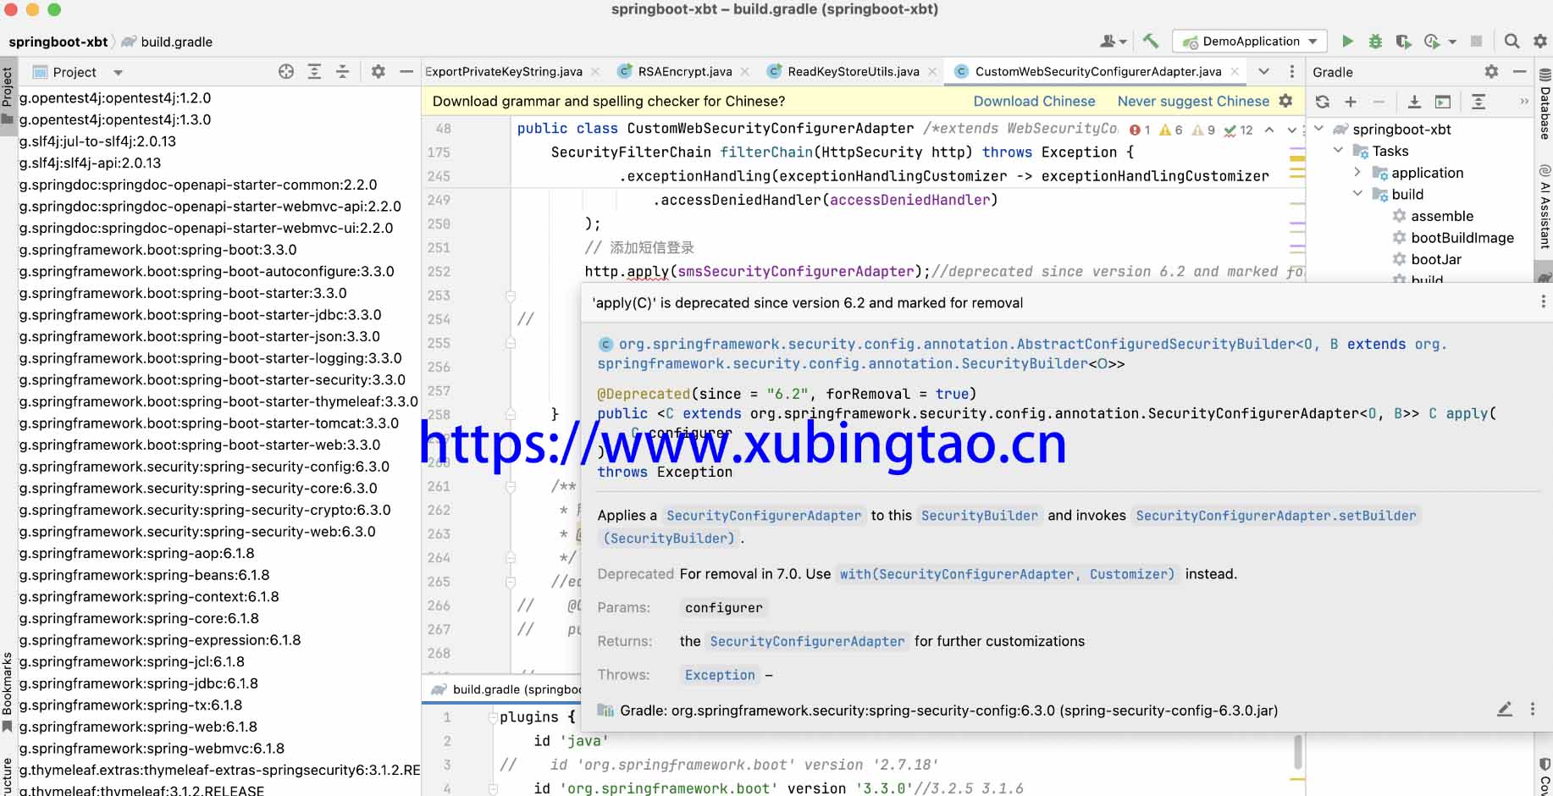The width and height of the screenshot is (1553, 796).
Task: Open Project view mode dropdown arrow
Action: (x=118, y=73)
